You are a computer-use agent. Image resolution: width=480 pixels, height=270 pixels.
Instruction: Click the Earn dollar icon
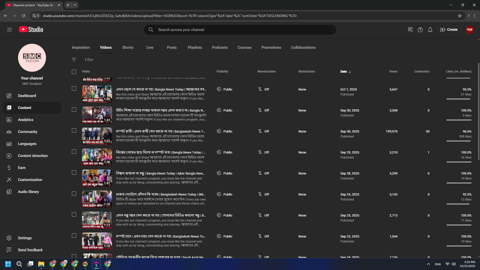tap(9, 168)
